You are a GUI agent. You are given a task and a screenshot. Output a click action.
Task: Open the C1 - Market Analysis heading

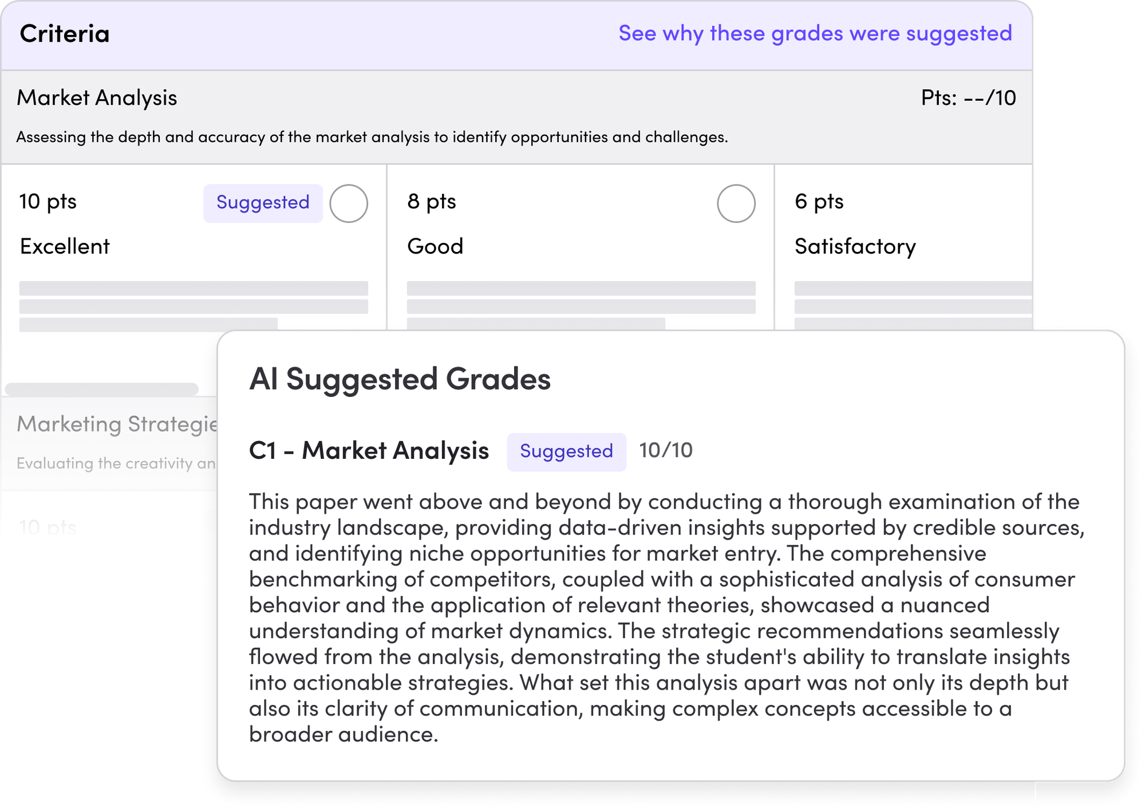tap(368, 451)
